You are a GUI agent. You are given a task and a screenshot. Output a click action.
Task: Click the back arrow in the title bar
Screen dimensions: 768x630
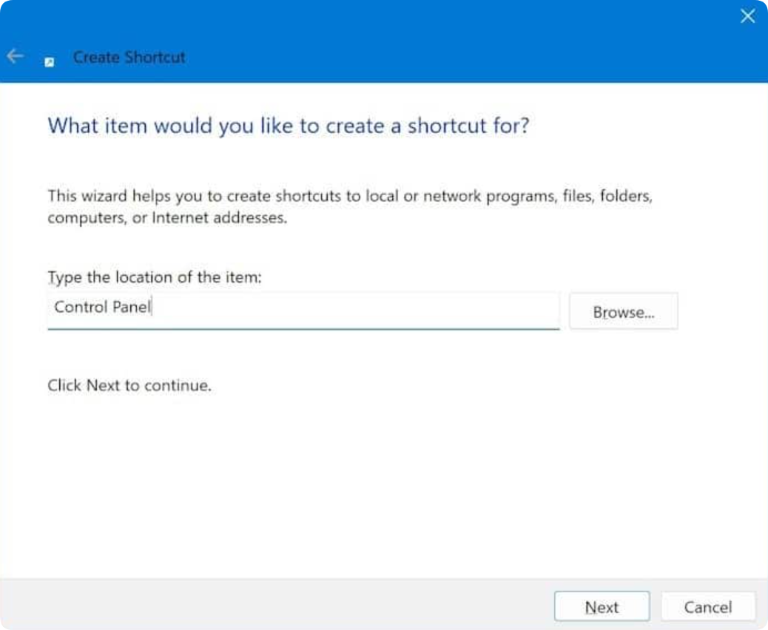coord(15,57)
